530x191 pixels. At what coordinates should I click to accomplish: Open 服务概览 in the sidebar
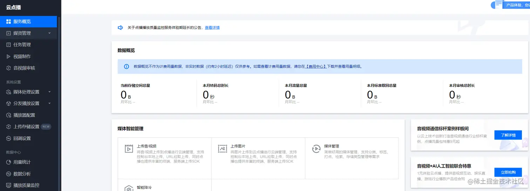click(28, 22)
